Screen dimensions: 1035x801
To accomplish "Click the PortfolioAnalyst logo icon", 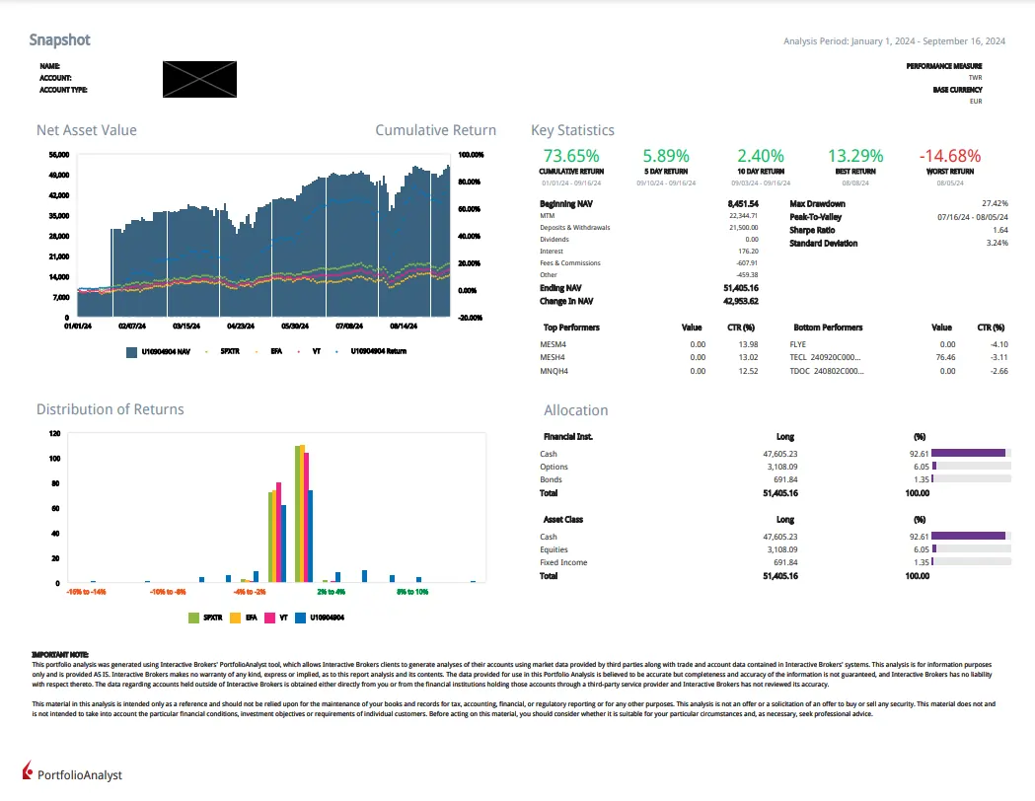I will (28, 772).
